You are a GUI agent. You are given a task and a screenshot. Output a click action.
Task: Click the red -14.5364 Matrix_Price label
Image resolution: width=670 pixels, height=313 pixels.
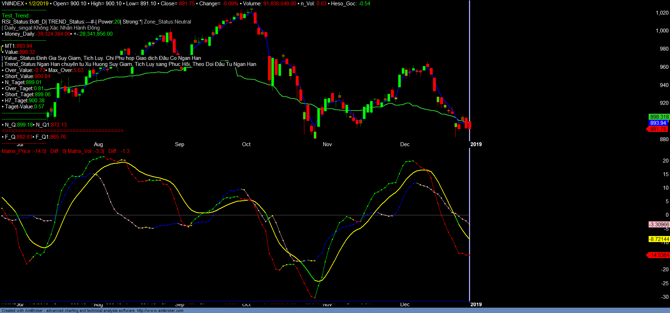pyautogui.click(x=659, y=255)
